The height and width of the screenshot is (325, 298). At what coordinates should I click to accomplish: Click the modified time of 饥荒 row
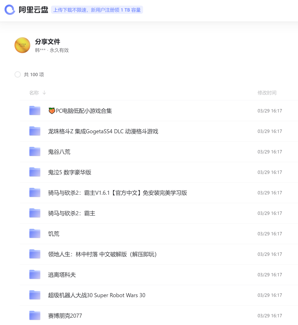pos(270,234)
